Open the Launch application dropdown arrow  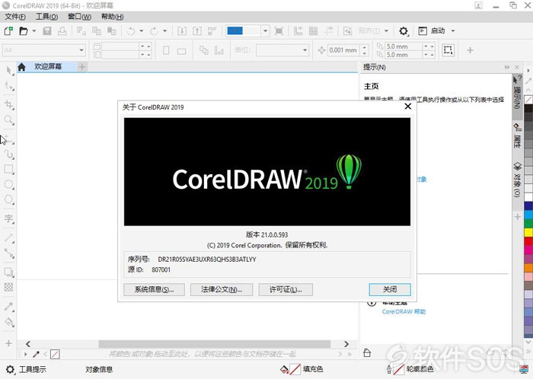pos(453,31)
